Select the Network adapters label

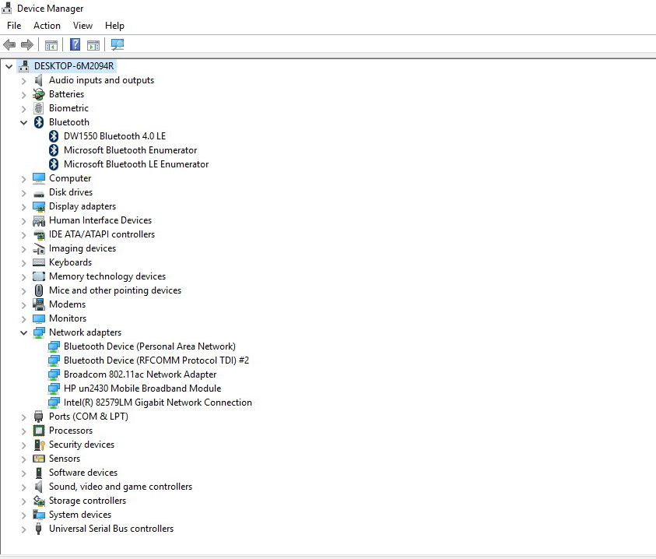(x=85, y=332)
